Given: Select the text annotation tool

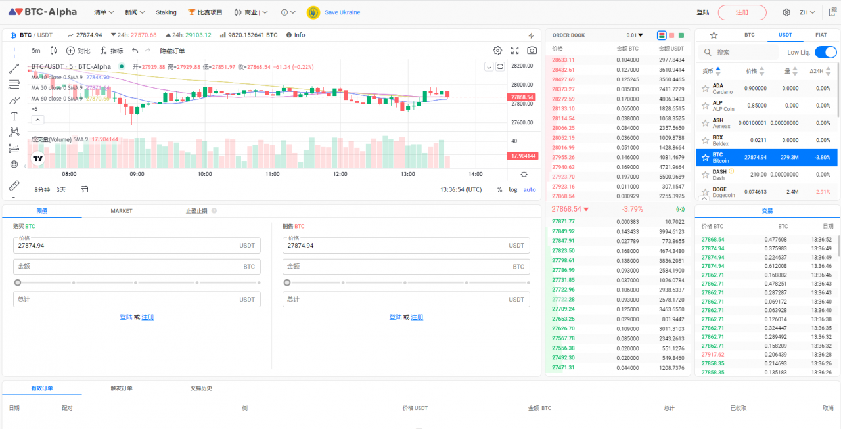Looking at the screenshot, I should pos(14,116).
